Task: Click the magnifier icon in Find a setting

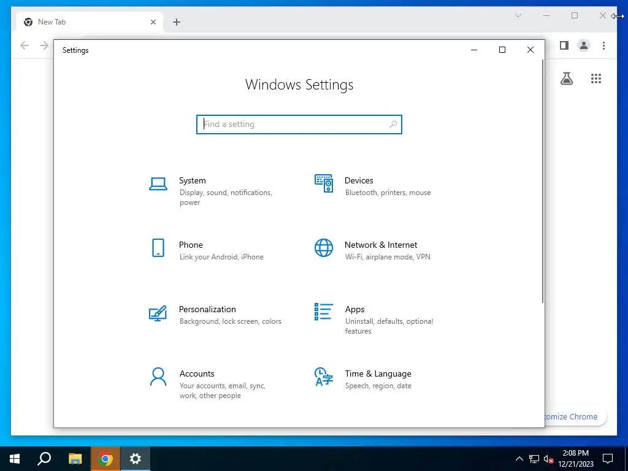Action: click(x=393, y=124)
